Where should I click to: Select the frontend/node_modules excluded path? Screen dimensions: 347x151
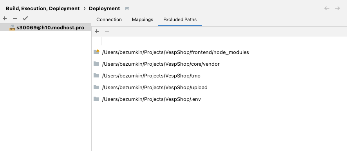point(219,52)
